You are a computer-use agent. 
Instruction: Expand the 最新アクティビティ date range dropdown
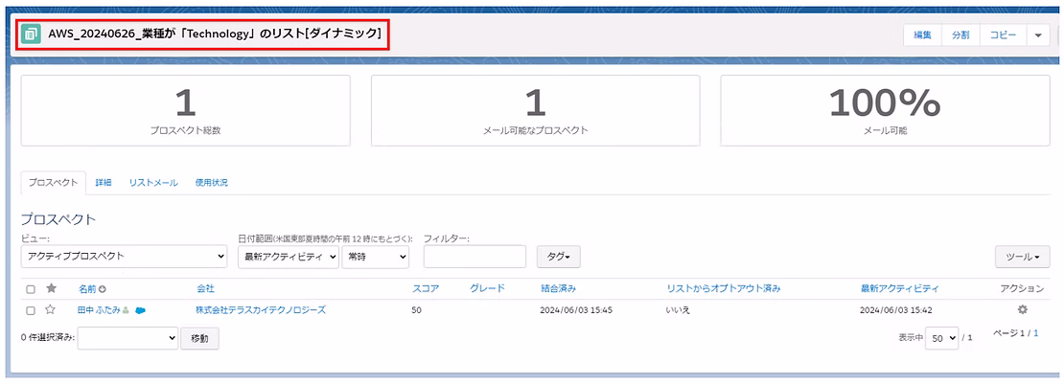click(289, 257)
